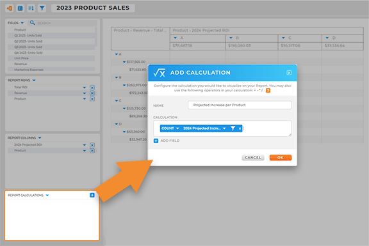
Task: Select the Revenue field in Fields list
Action: point(51,64)
